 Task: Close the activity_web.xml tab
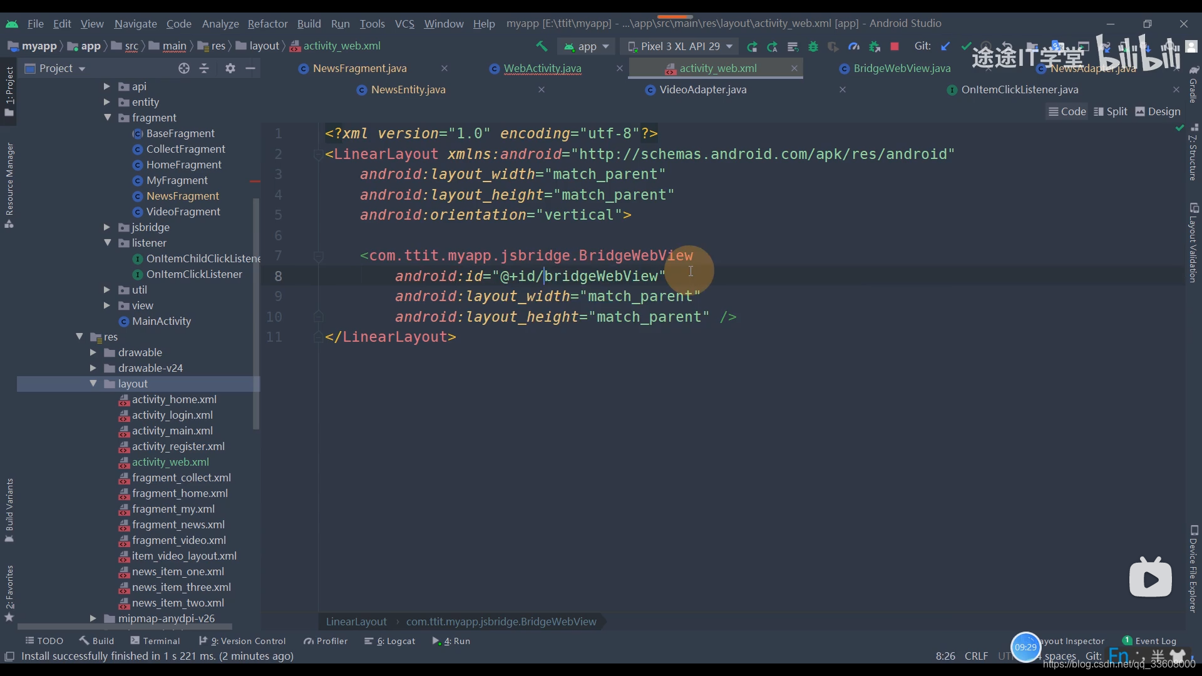(x=794, y=68)
